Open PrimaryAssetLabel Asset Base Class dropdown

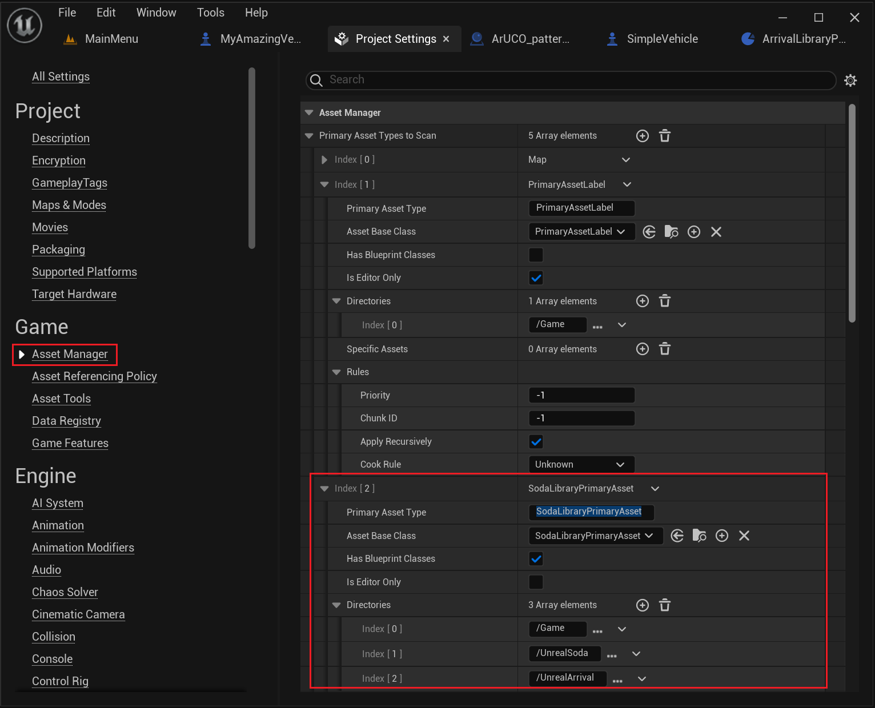pyautogui.click(x=581, y=231)
